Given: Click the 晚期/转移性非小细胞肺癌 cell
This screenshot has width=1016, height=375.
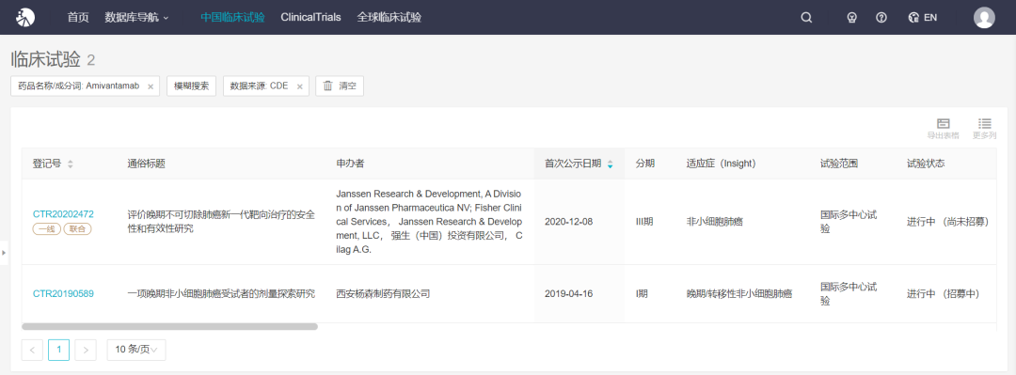Looking at the screenshot, I should click(x=739, y=293).
